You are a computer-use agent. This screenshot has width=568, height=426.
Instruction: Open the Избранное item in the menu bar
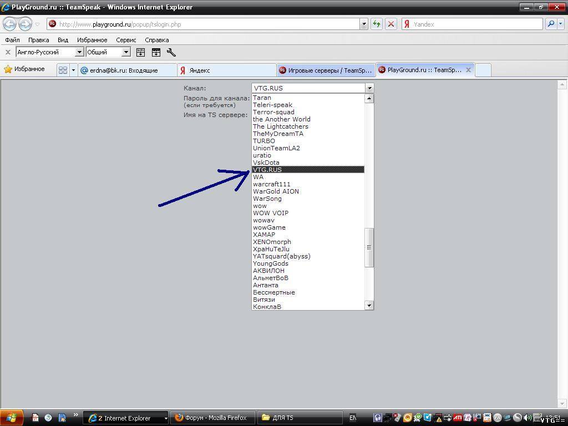[92, 40]
